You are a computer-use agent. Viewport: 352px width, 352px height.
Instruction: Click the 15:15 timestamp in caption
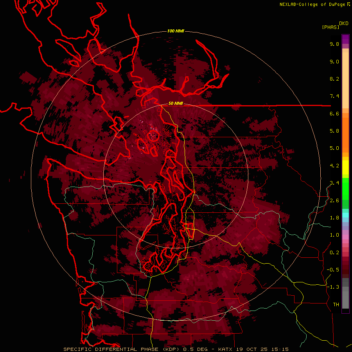pos(280,349)
